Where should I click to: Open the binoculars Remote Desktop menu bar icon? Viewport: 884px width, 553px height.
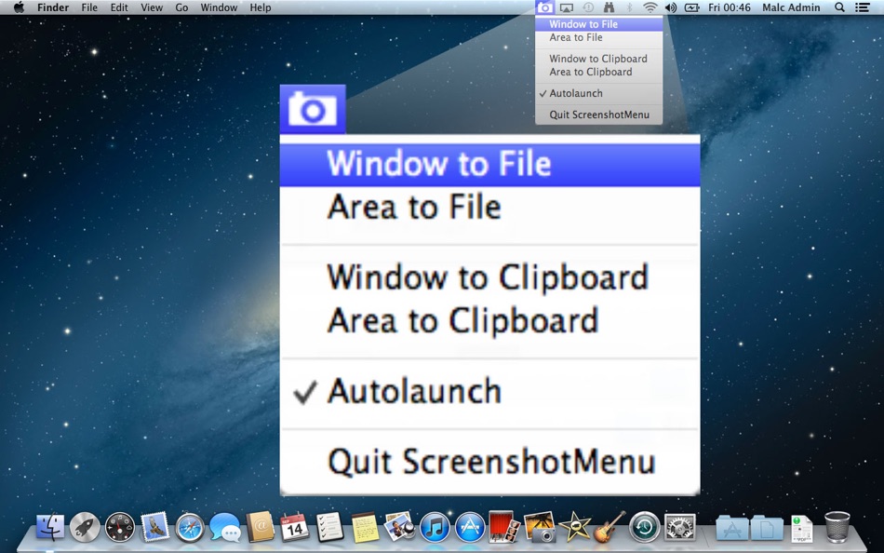tap(609, 7)
